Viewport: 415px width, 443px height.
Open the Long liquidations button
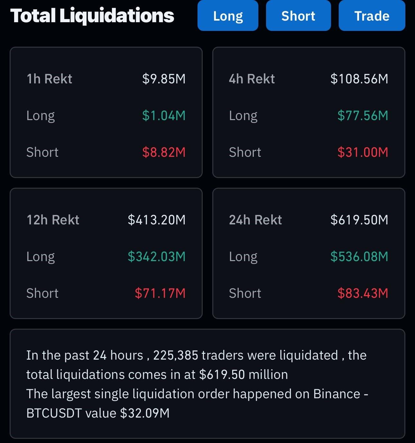(x=228, y=16)
